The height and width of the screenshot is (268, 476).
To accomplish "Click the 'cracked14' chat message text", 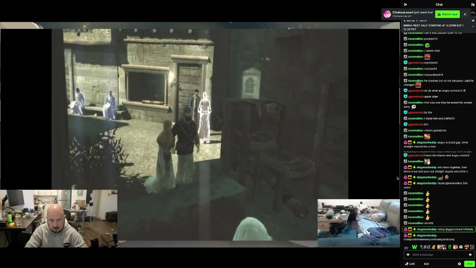I will pyautogui.click(x=431, y=68).
